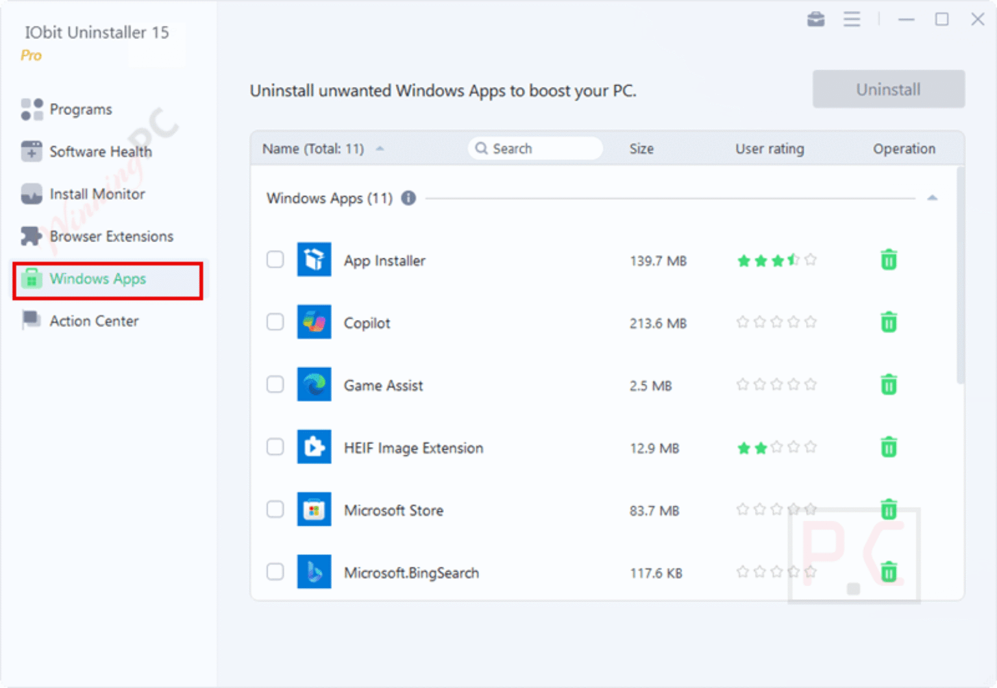The width and height of the screenshot is (997, 688).
Task: Click the Microsoft.BingSearch app icon
Action: point(314,572)
